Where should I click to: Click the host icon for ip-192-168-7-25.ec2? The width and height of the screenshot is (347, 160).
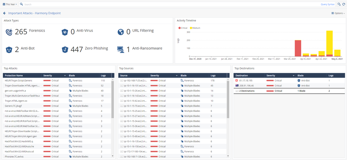pyautogui.click(x=122, y=81)
